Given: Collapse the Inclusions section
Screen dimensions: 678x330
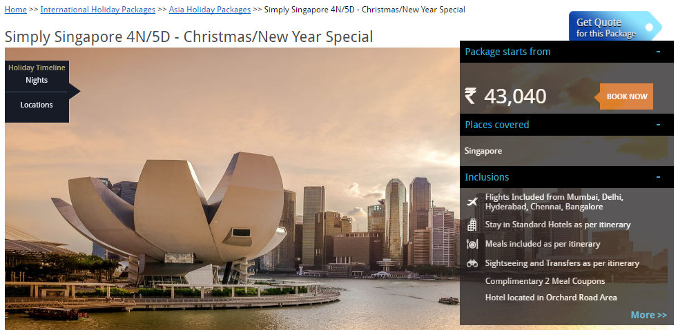Looking at the screenshot, I should click(658, 177).
